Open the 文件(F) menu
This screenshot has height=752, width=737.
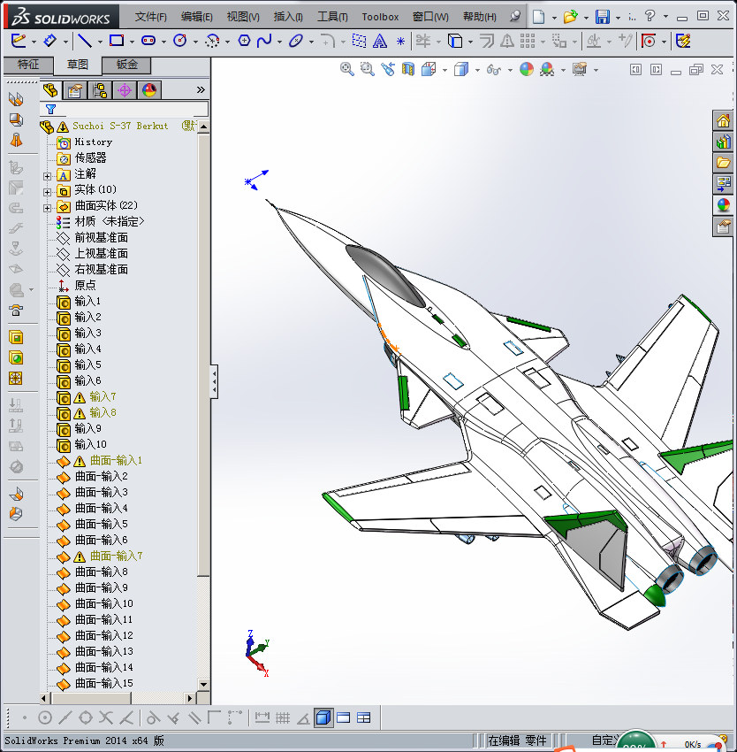point(150,17)
